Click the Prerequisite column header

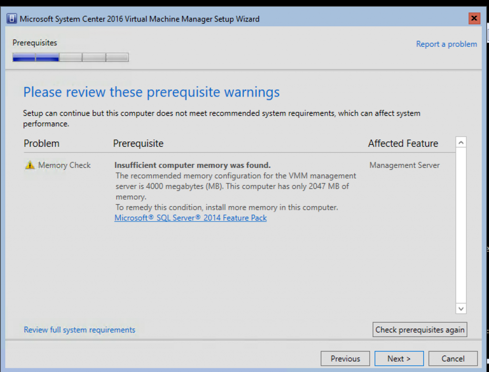click(x=138, y=143)
